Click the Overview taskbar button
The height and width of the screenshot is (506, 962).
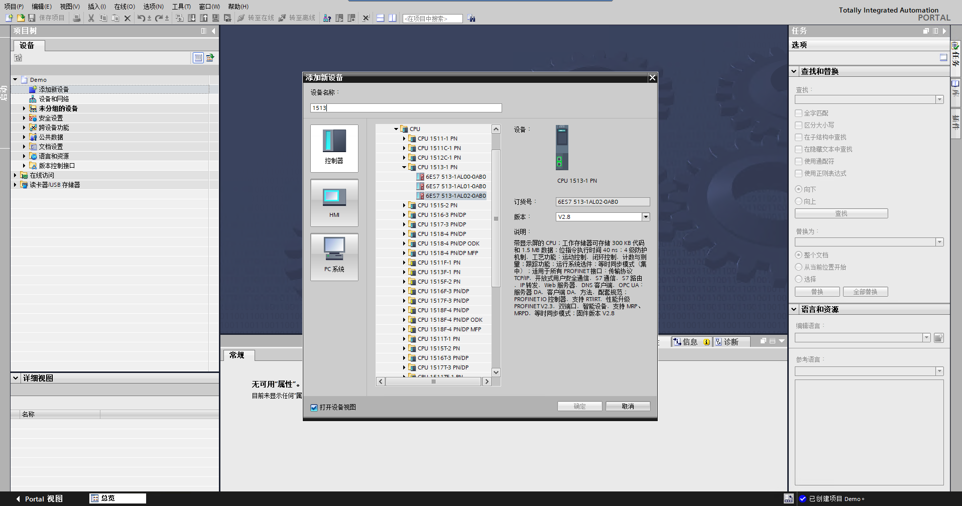[118, 498]
